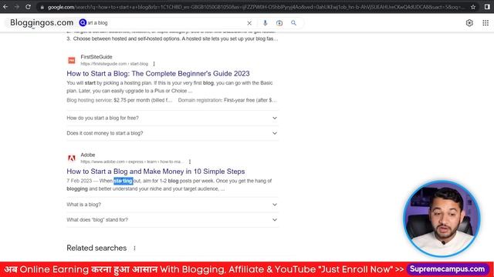
Task: Open three-dot menu beside Adobe URL
Action: click(190, 162)
